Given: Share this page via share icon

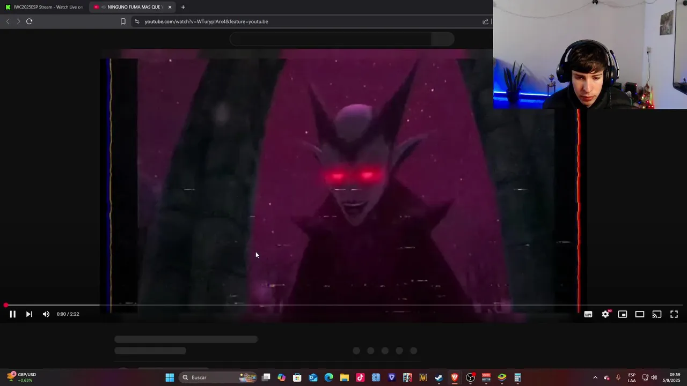Looking at the screenshot, I should [485, 21].
